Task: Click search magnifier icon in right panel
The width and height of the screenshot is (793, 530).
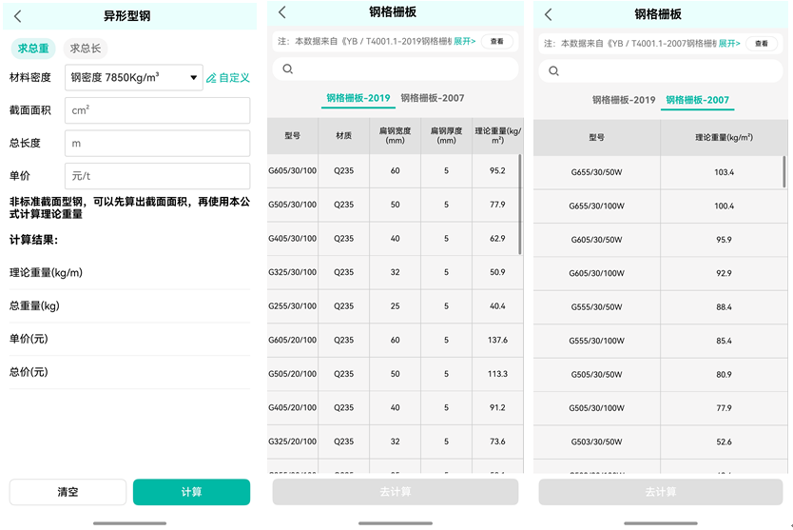Action: (553, 71)
